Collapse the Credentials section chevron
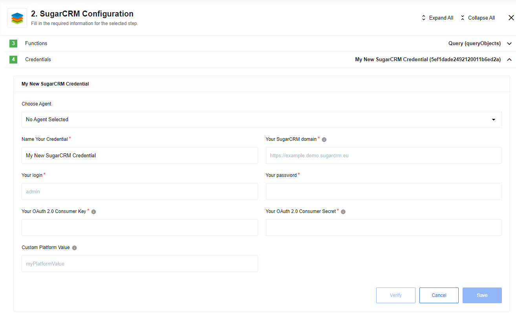Viewport: 516px width, 313px height. click(x=509, y=59)
